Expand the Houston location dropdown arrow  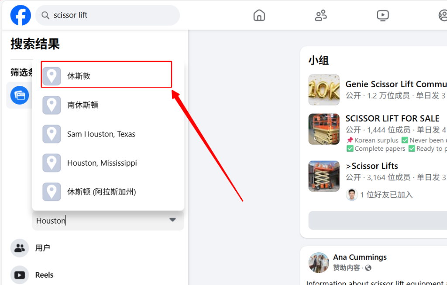click(172, 220)
